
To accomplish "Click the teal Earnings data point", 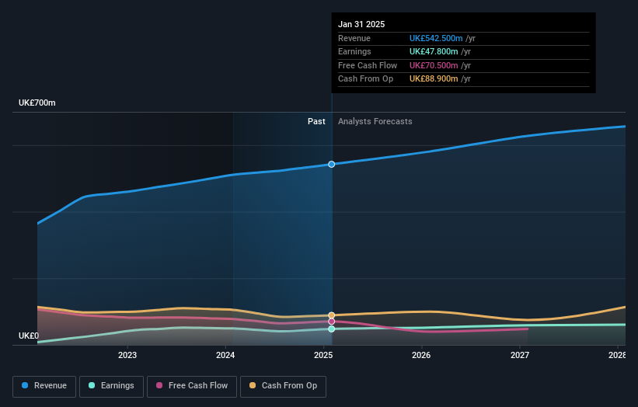I will (332, 329).
